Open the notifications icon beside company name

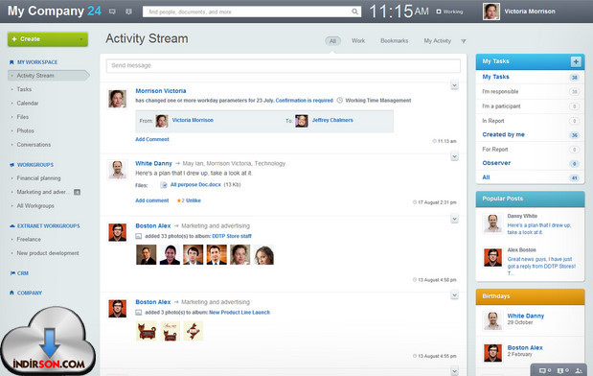point(128,12)
